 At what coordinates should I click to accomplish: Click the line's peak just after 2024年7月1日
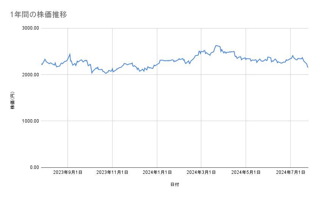click(x=293, y=55)
